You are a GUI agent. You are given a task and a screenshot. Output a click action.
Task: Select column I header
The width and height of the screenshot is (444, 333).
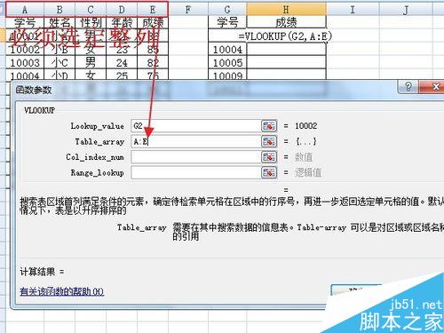pyautogui.click(x=353, y=10)
